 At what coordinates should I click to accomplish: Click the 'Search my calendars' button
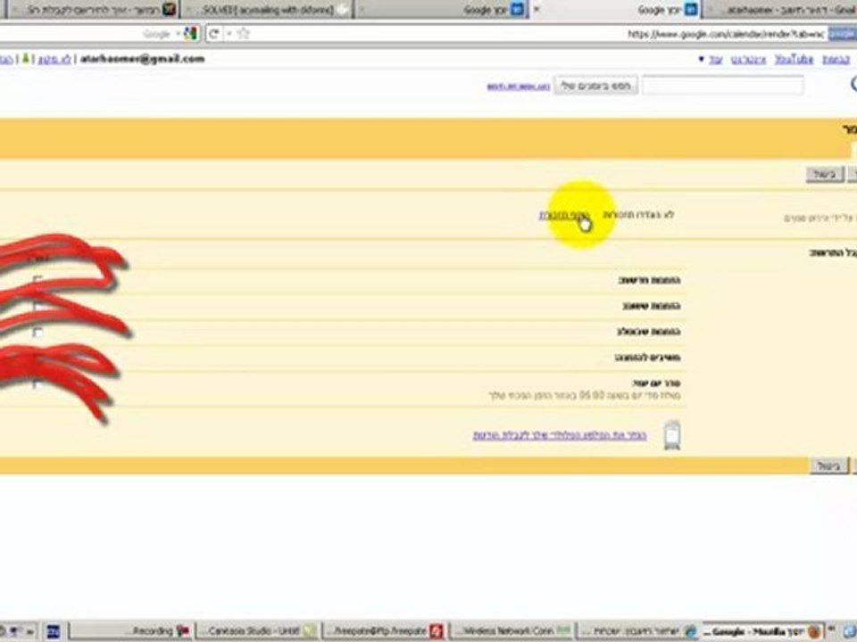595,86
